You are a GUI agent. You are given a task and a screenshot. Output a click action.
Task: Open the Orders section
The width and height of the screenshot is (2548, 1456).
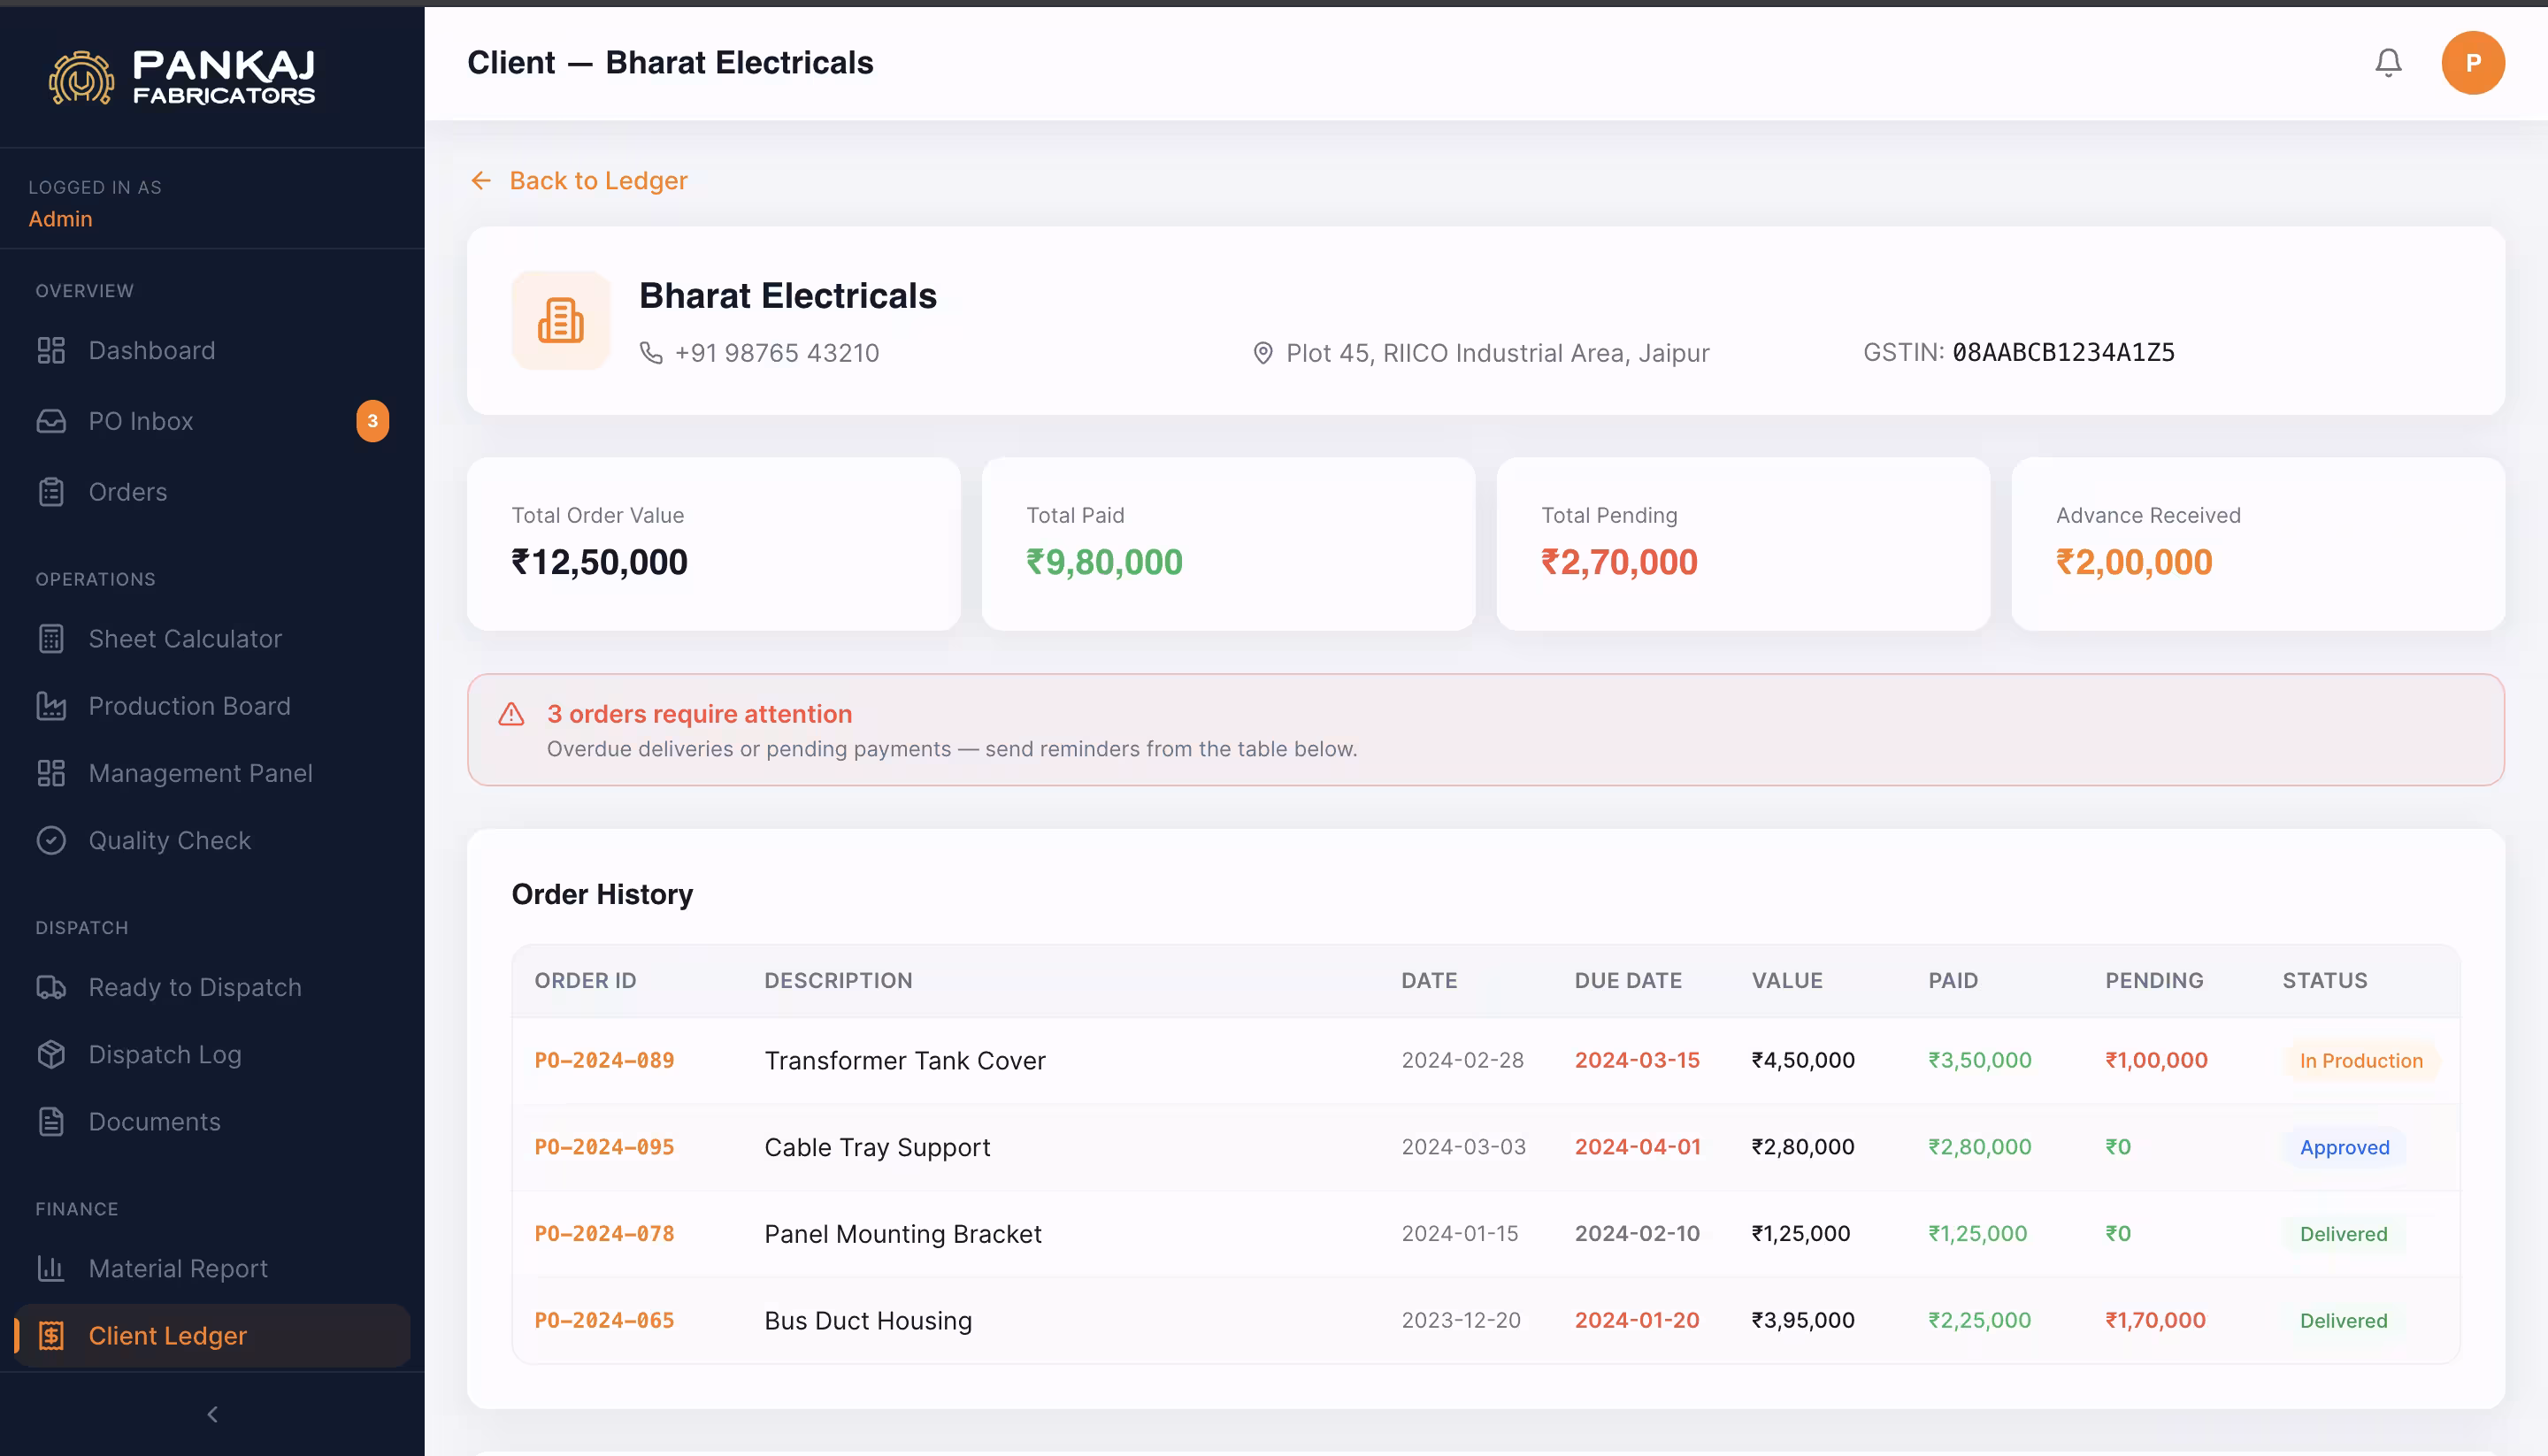(x=127, y=491)
